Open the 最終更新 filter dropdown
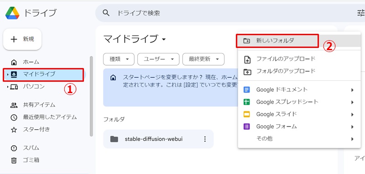This screenshot has height=174, width=365. 203,59
